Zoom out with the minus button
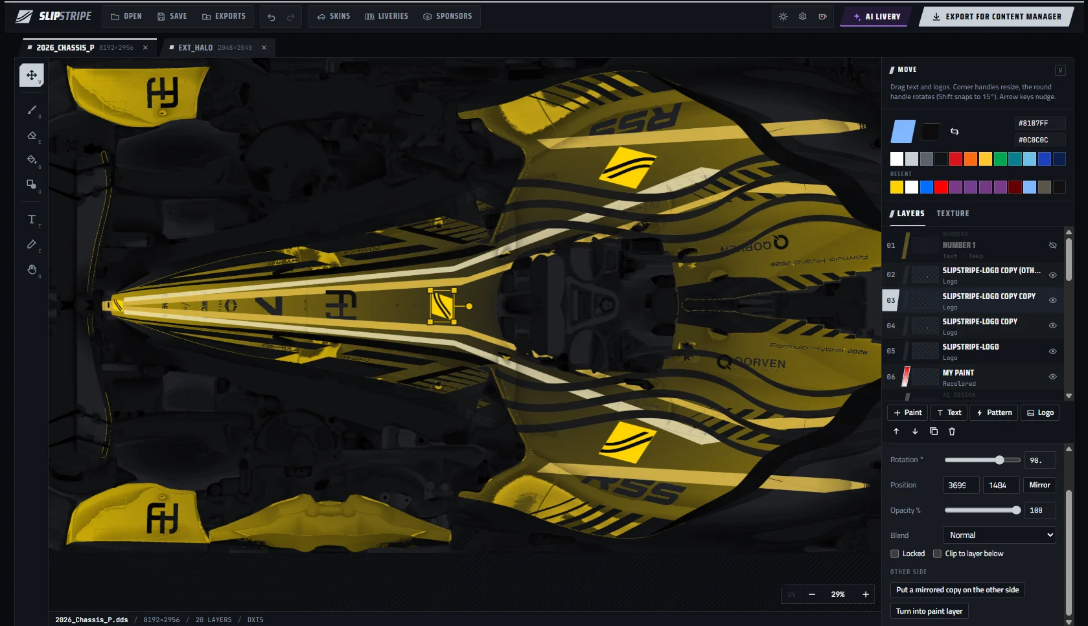Screen dimensions: 1088x626 point(812,594)
